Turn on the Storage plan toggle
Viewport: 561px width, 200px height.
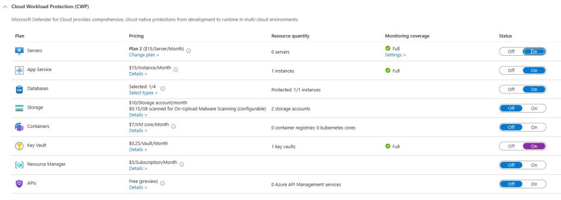pos(534,108)
